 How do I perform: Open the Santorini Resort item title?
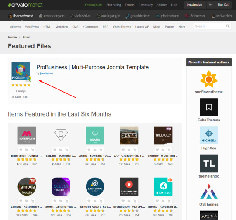tap(95, 207)
